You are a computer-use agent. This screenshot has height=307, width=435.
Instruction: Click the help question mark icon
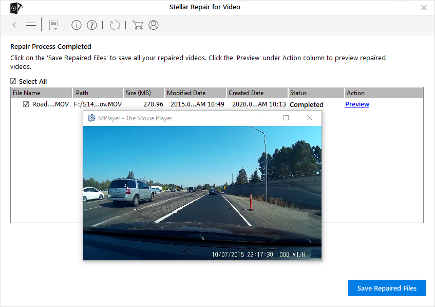pos(92,25)
